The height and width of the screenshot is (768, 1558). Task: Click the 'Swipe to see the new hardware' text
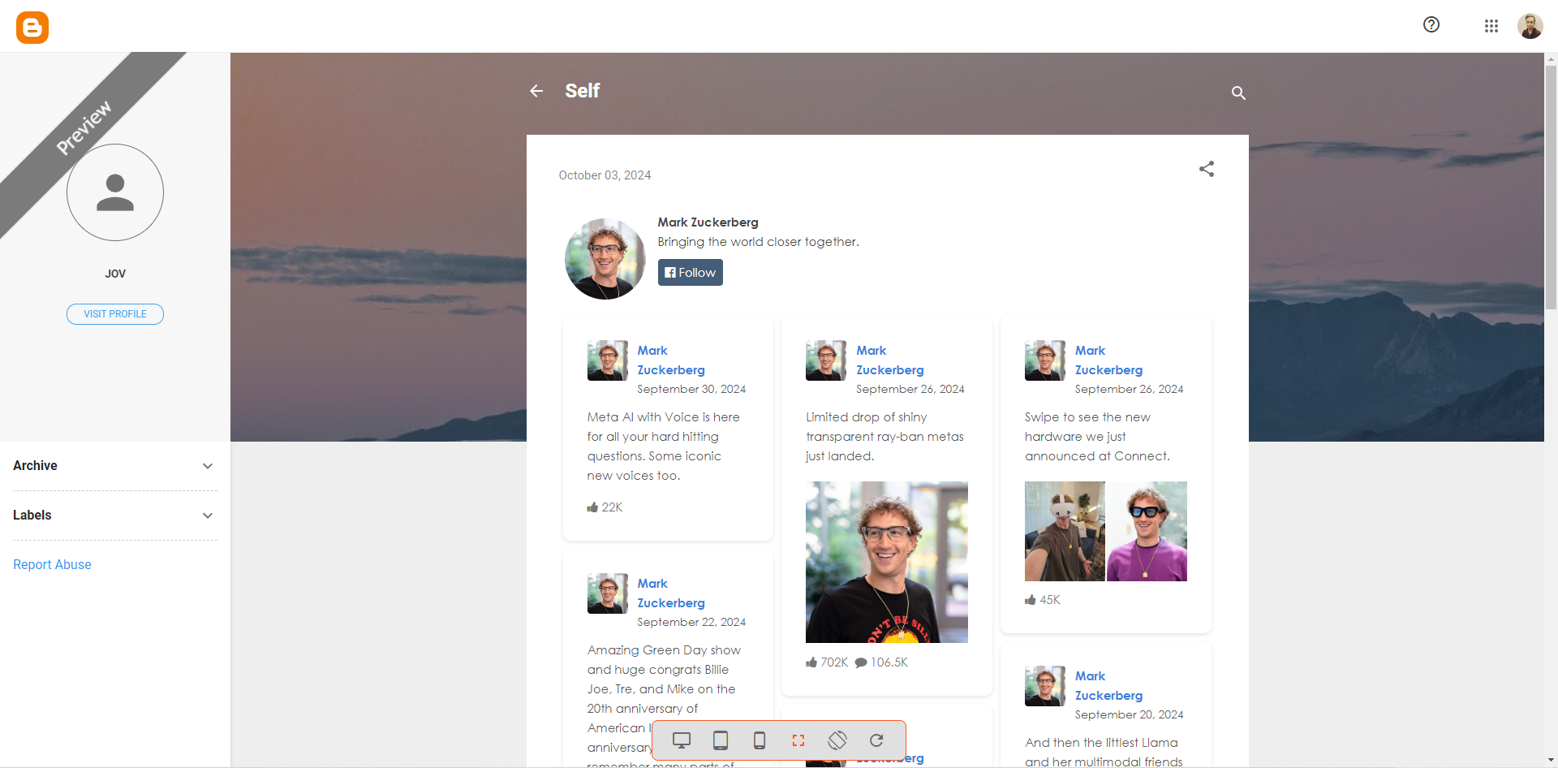(1097, 437)
